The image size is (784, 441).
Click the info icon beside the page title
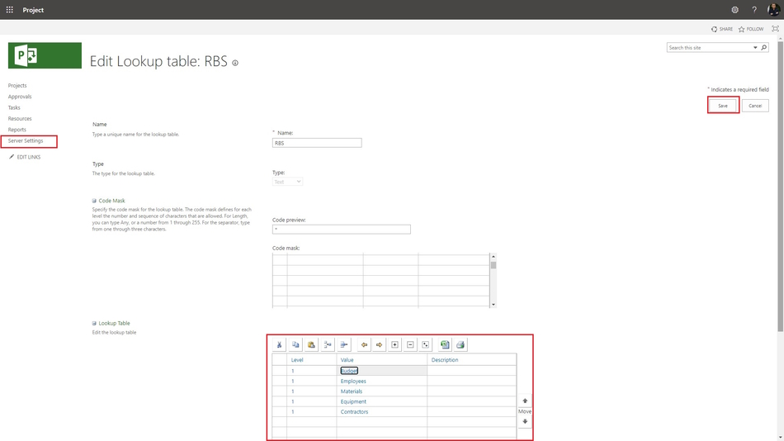point(235,63)
